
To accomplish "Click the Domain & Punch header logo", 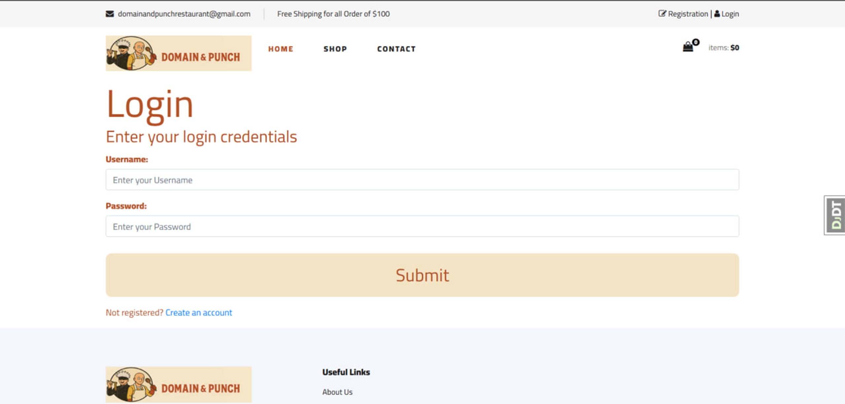I will (178, 53).
